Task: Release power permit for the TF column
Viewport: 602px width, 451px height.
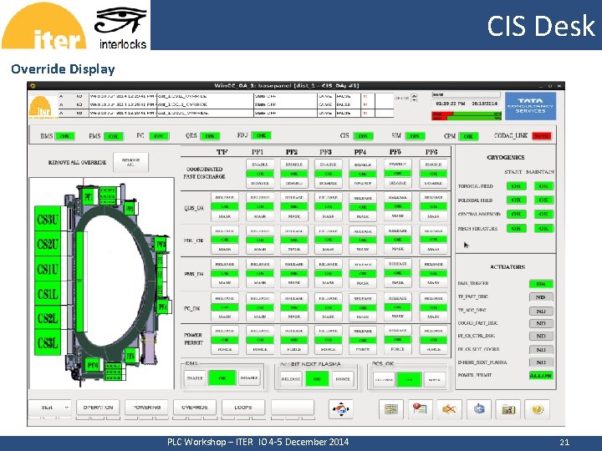Action: (225, 331)
